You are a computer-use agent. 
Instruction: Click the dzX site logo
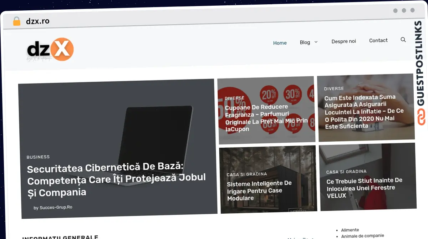pyautogui.click(x=50, y=50)
